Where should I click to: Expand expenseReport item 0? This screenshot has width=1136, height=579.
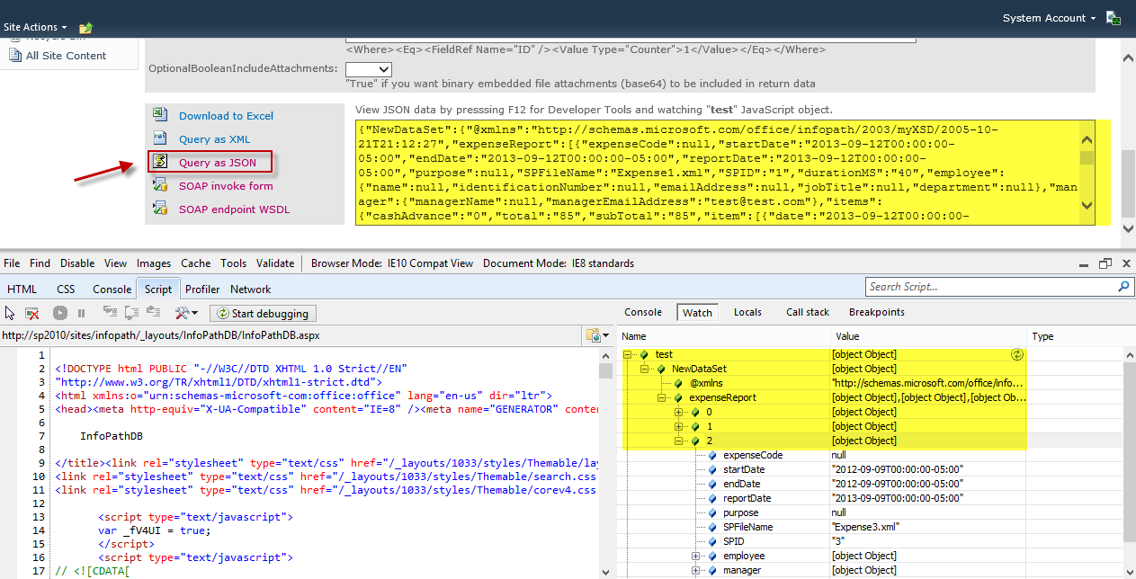coord(678,412)
